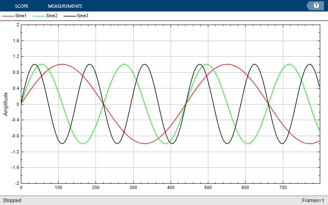
Task: Toggle Sine1 visibility via its legend label
Action: 20,16
